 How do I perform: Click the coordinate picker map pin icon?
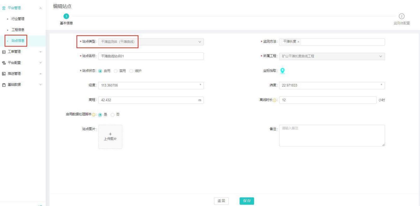click(283, 71)
